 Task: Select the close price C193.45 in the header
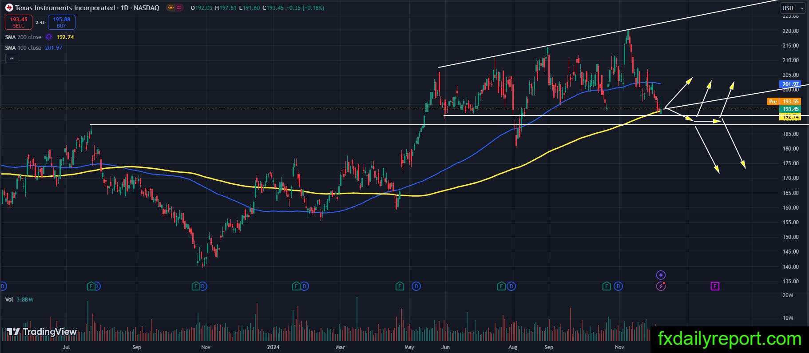click(273, 8)
